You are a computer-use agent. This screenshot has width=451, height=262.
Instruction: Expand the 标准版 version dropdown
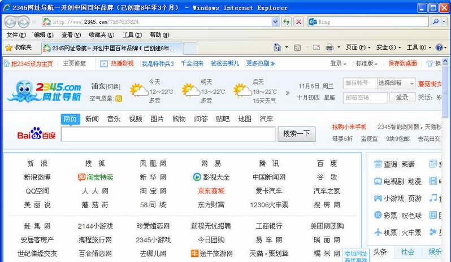click(367, 63)
